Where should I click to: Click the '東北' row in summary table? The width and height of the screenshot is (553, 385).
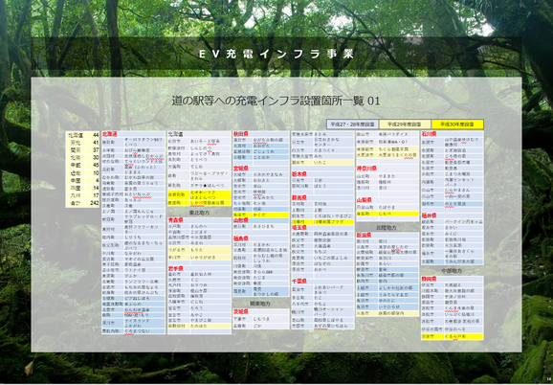(82, 143)
